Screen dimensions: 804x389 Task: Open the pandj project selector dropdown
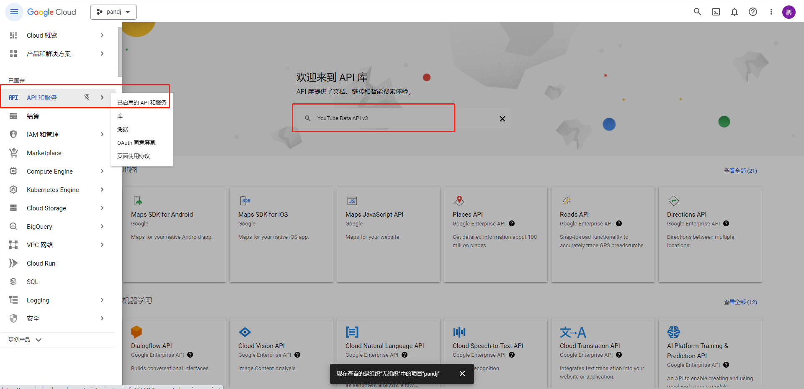(113, 12)
